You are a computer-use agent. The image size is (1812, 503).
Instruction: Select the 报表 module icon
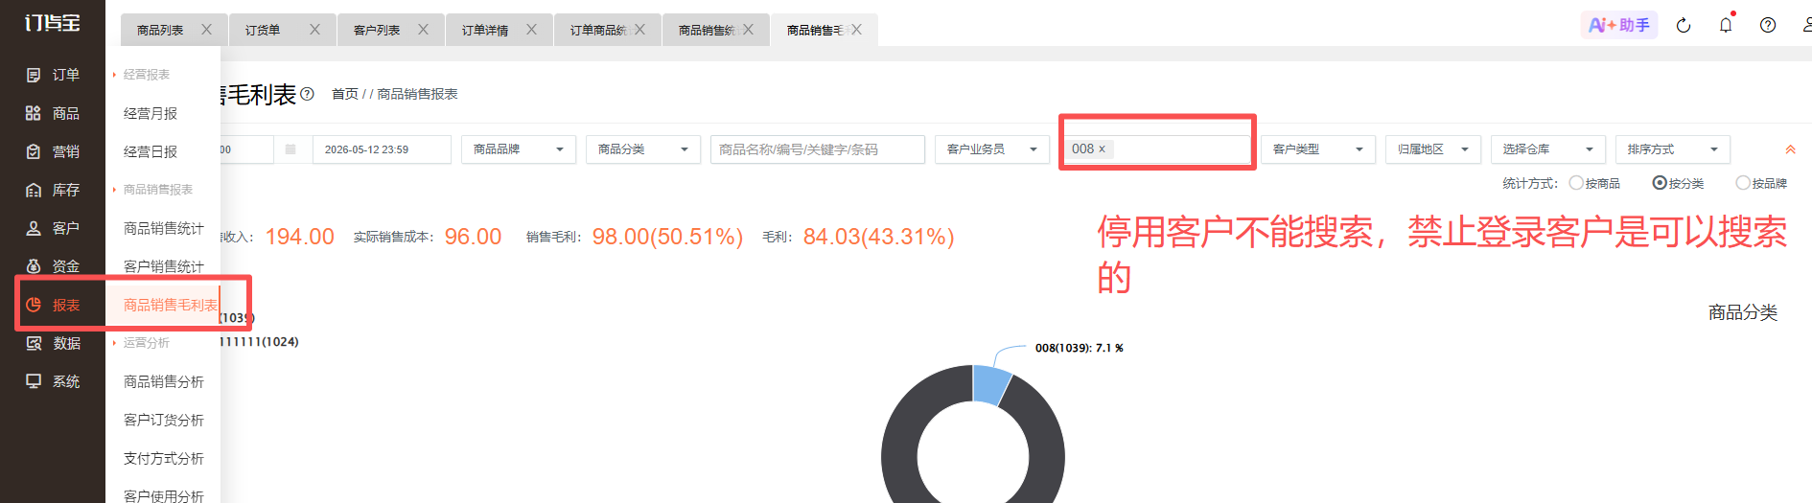pos(34,305)
